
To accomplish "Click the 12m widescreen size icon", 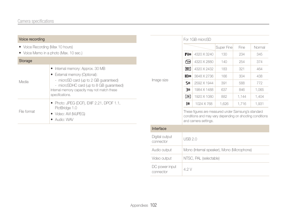I will coord(188,62).
